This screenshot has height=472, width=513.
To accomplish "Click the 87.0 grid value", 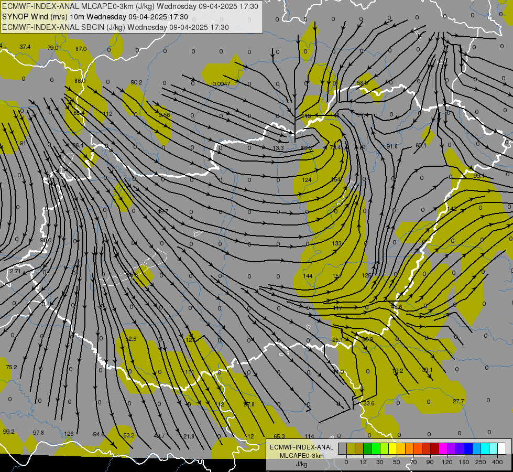I will click(x=81, y=49).
